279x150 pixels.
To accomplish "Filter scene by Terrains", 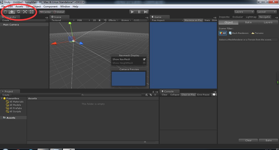I will (x=258, y=33).
